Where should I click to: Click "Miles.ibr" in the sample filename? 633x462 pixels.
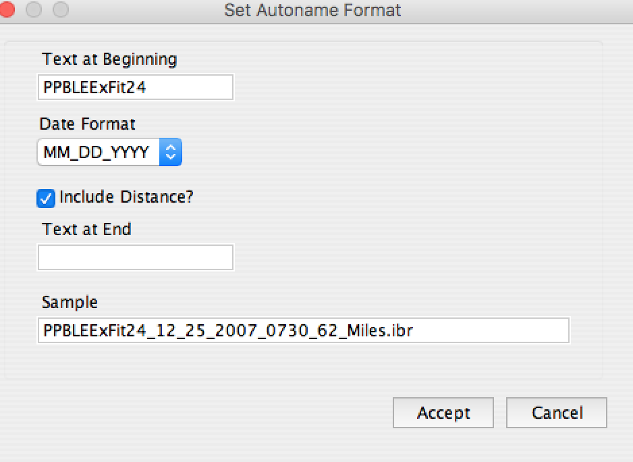[x=393, y=330]
